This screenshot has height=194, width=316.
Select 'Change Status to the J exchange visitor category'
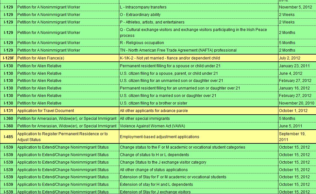coord(198,162)
